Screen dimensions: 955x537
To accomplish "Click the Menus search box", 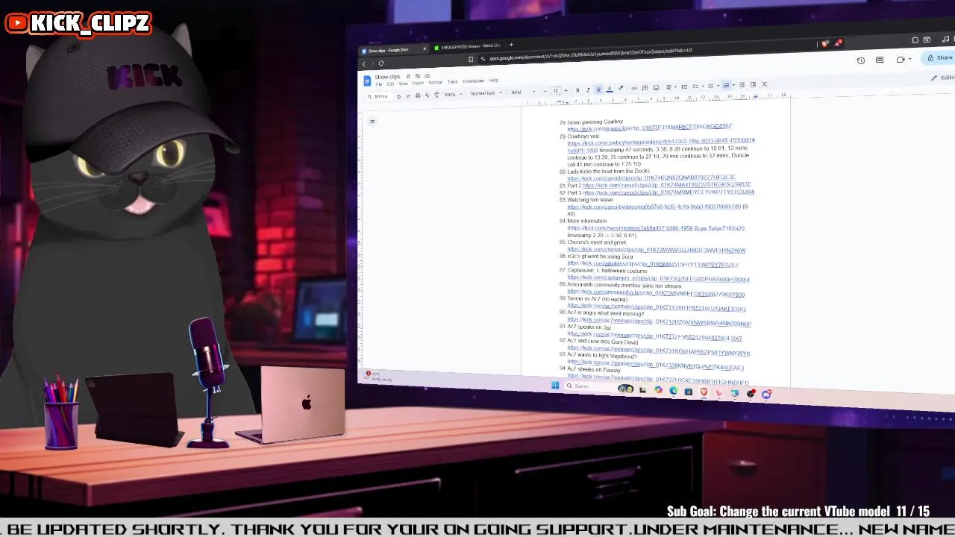I will point(378,96).
